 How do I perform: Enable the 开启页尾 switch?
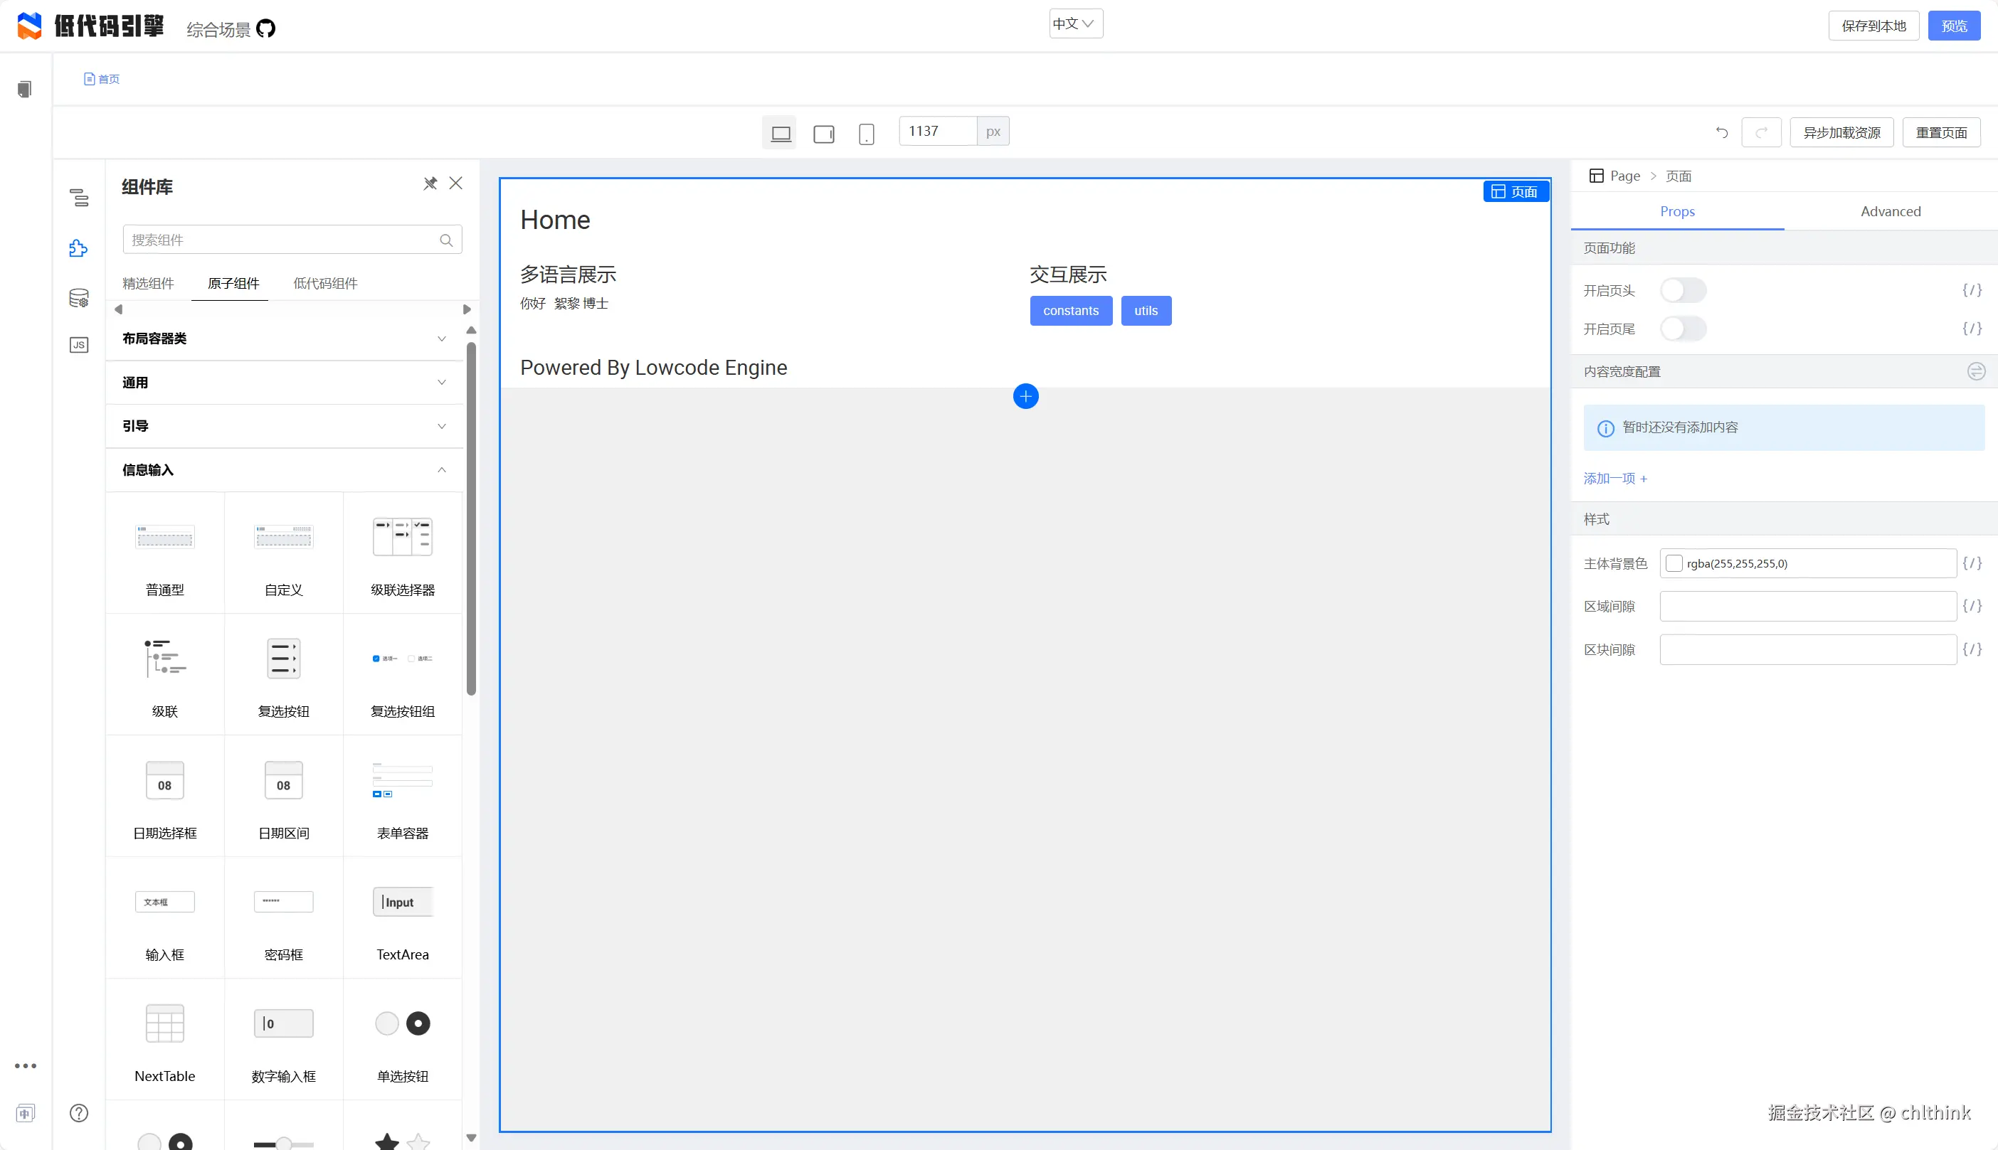[x=1683, y=329]
